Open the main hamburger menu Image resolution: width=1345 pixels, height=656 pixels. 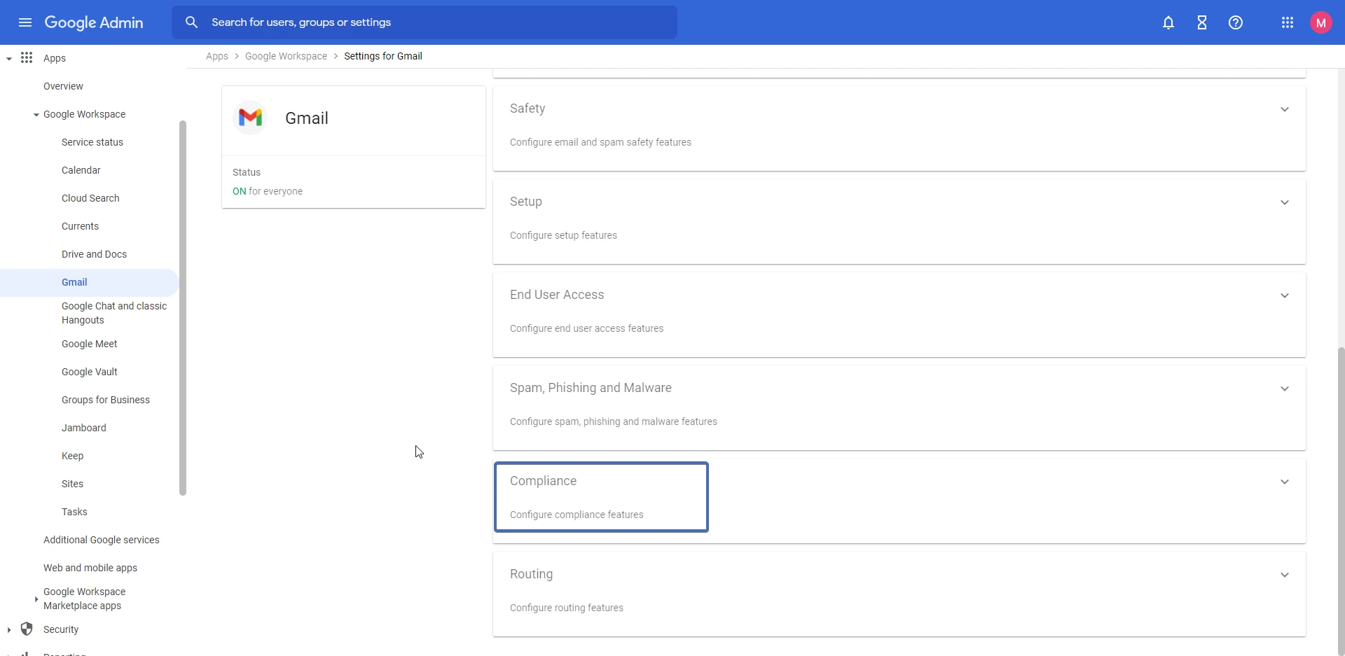click(25, 22)
